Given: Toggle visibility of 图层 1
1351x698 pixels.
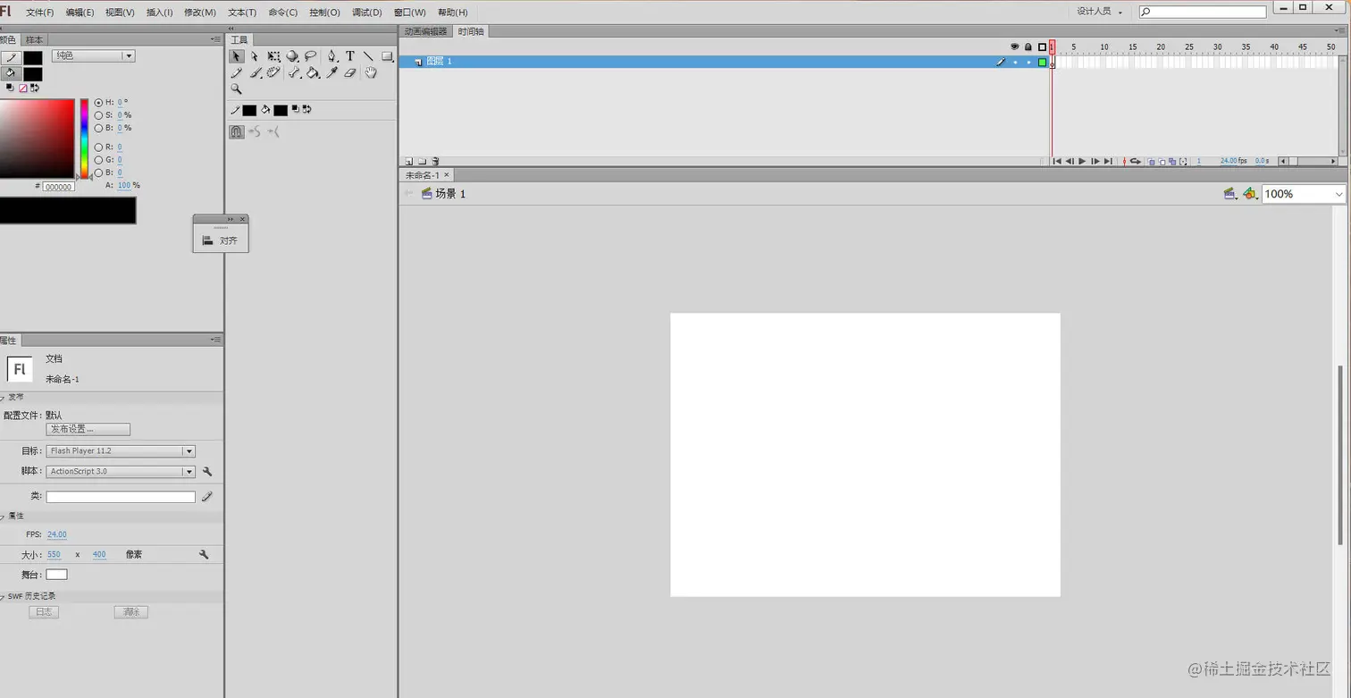Looking at the screenshot, I should (x=1016, y=62).
